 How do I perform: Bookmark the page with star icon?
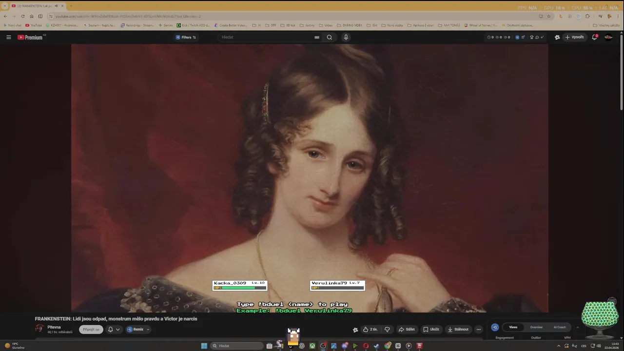coord(549,16)
